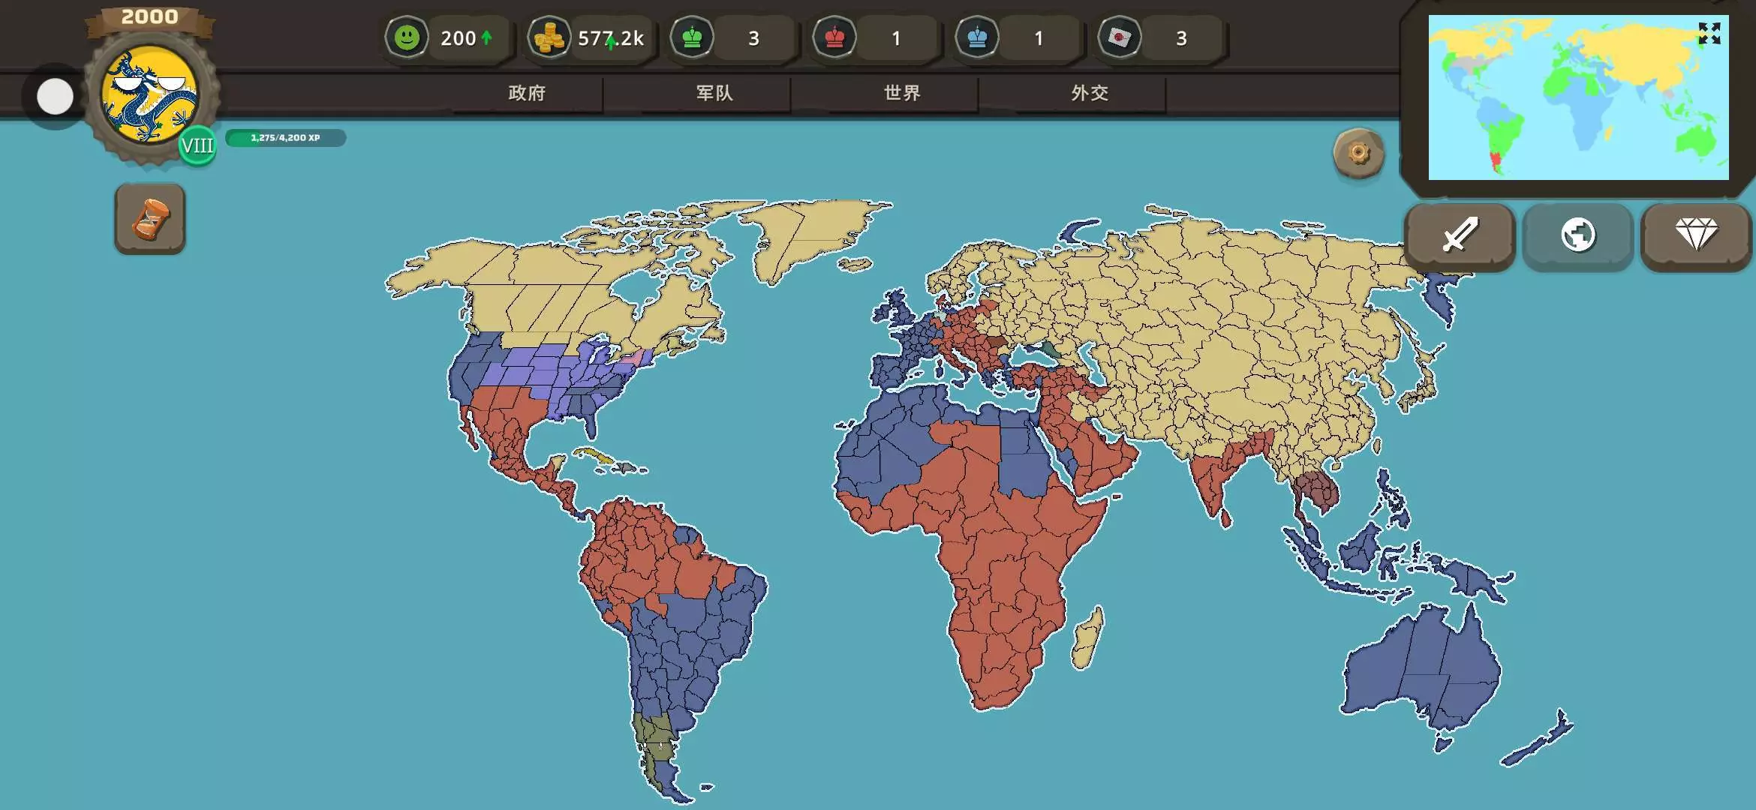This screenshot has width=1756, height=810.
Task: Click the blue crown counter icon
Action: (x=977, y=37)
